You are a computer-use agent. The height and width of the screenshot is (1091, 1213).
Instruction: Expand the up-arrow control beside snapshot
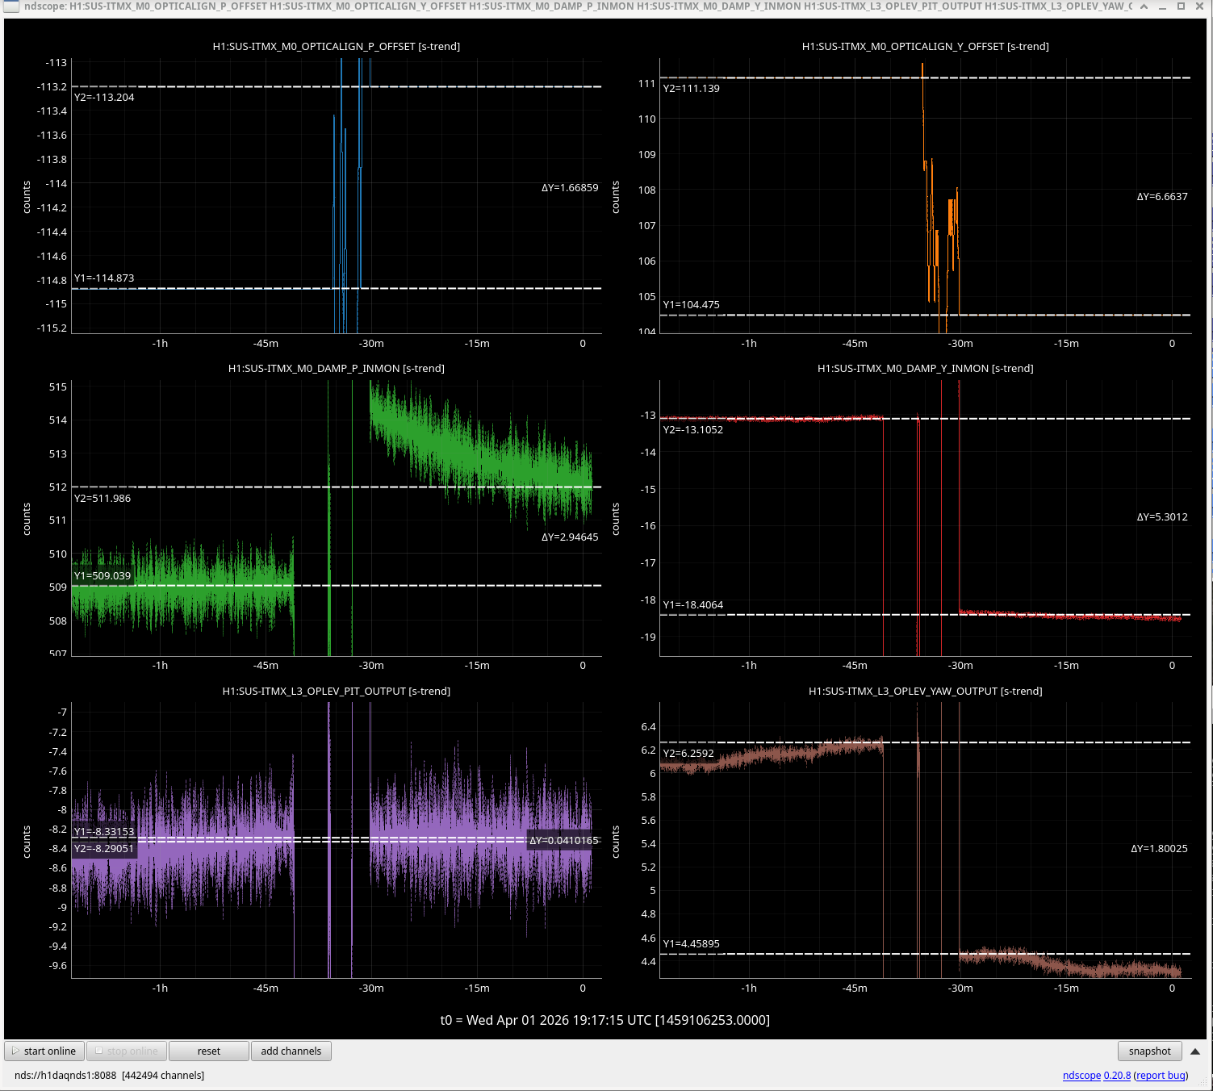click(x=1195, y=1051)
